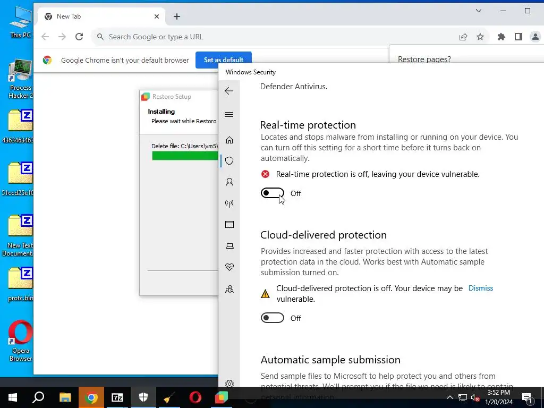
Task: Click 'Real-time protection' heading
Action: click(308, 125)
